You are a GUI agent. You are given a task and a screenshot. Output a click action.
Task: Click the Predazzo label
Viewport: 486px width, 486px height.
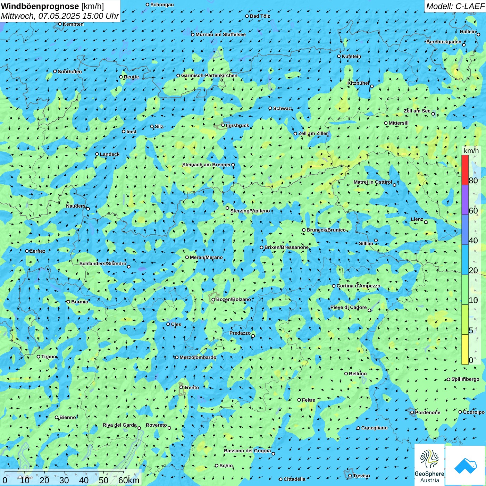pos(240,333)
